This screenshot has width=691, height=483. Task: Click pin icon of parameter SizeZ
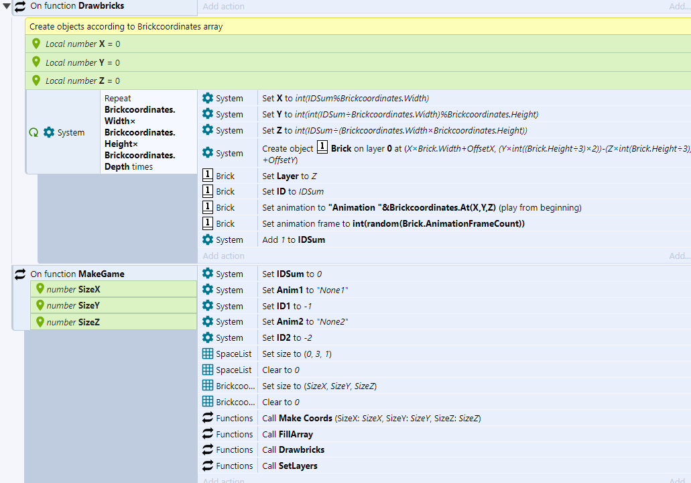pyautogui.click(x=40, y=321)
